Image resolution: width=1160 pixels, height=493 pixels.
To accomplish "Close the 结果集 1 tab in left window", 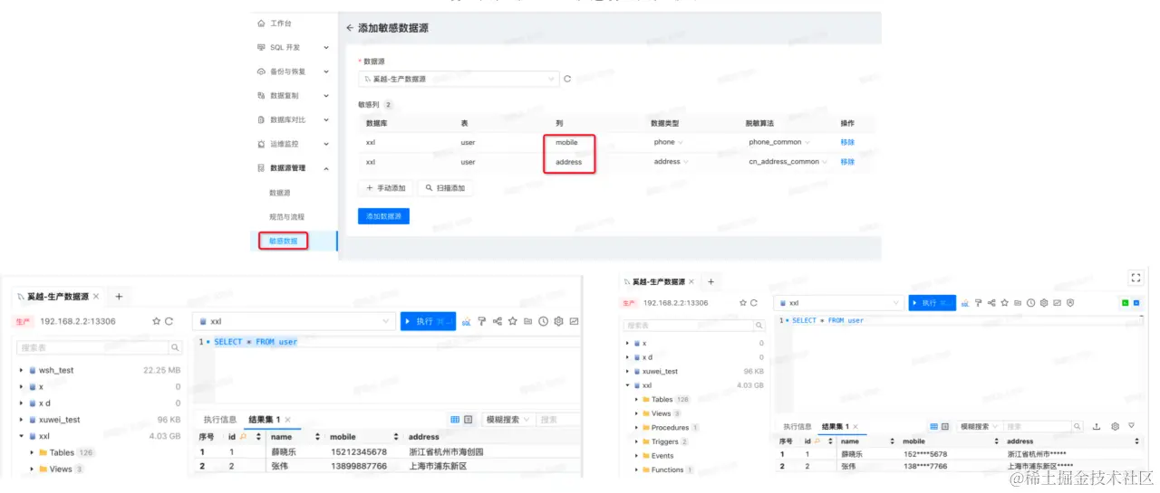I will point(288,420).
